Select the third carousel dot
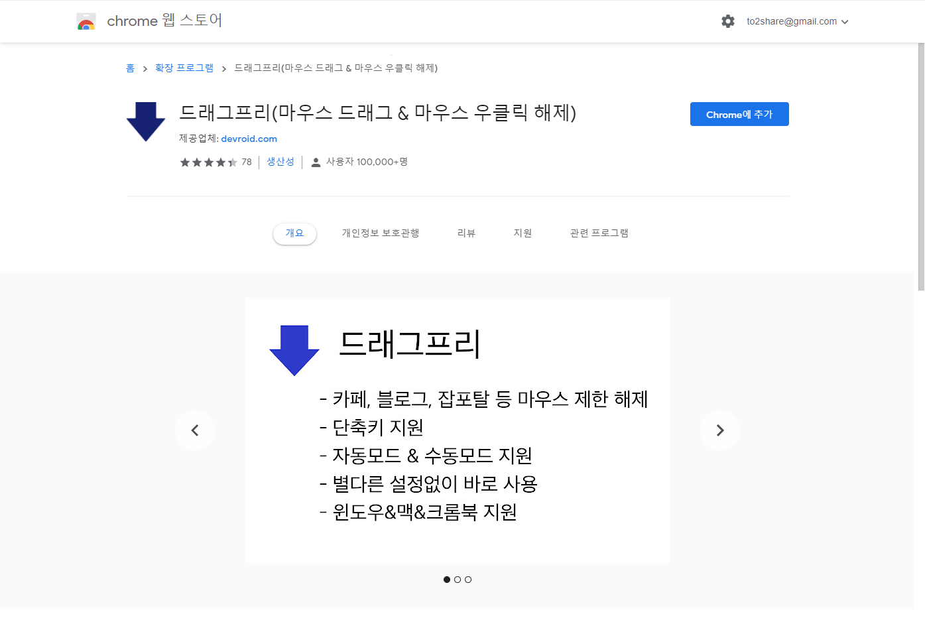 click(468, 580)
